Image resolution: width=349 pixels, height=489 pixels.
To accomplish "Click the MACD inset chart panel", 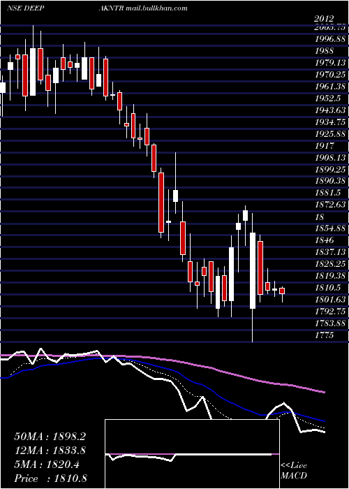I will (192, 454).
